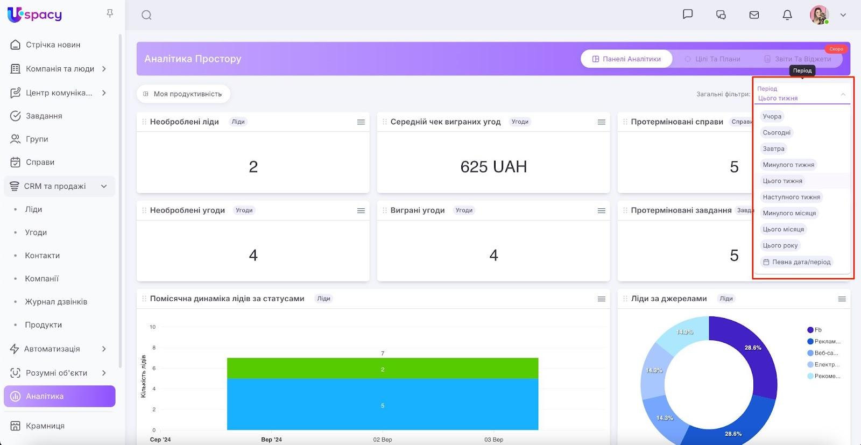Click the Fb legend color dot

pyautogui.click(x=810, y=330)
